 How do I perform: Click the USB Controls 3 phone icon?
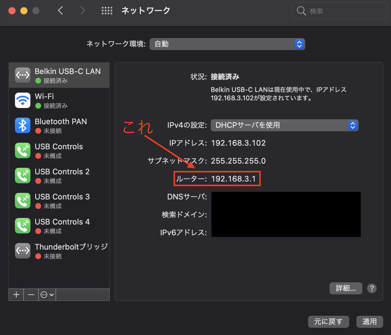[23, 201]
